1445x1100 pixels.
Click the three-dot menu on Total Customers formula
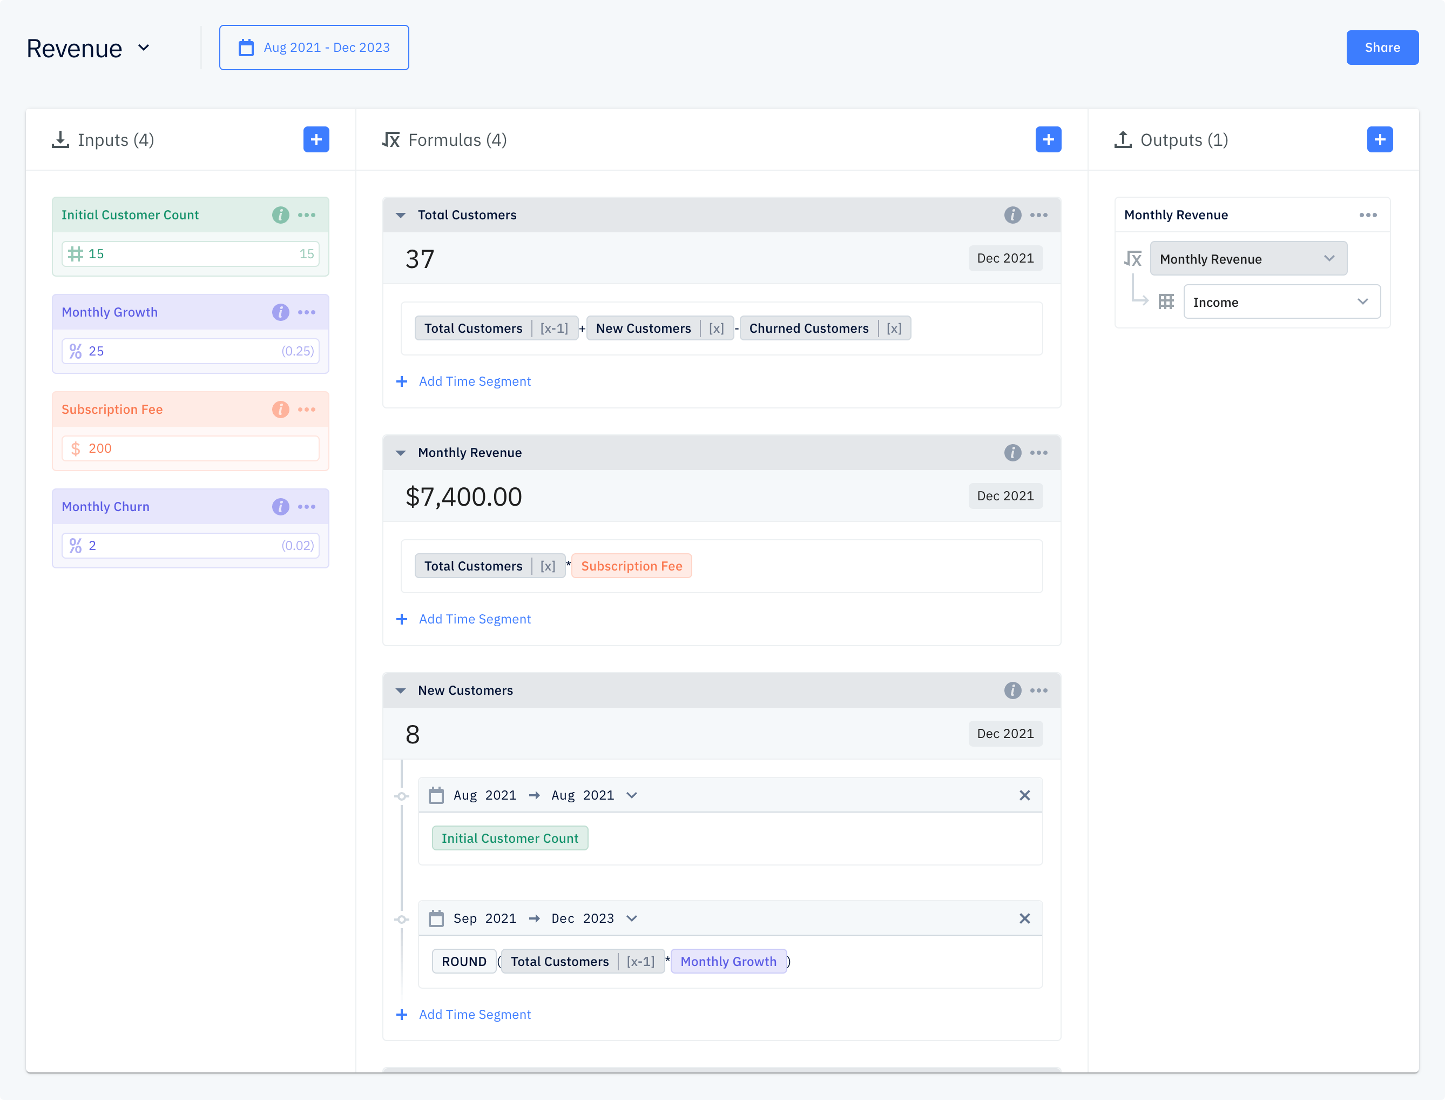1038,215
